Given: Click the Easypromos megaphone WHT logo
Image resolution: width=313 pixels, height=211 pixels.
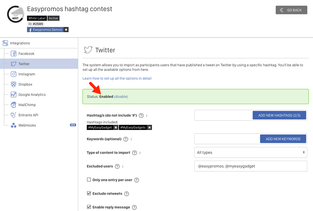Looking at the screenshot, I should coord(16,14).
